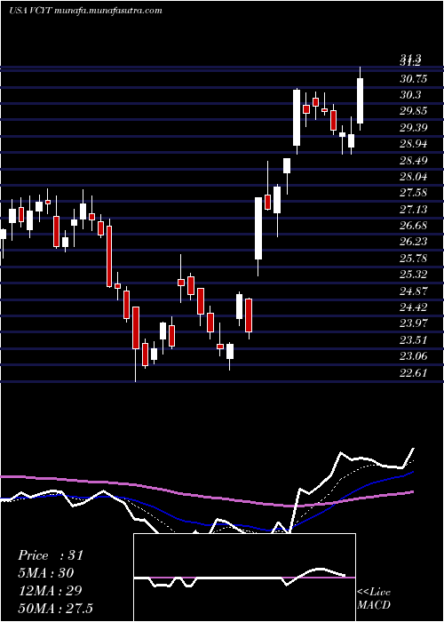The height and width of the screenshot is (622, 444).
Task: Click the '<<Live MACD' label
Action: click(374, 599)
